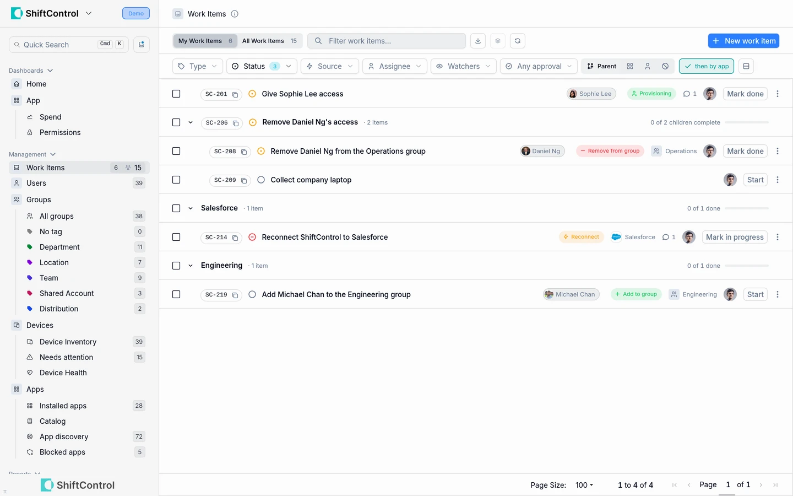This screenshot has width=793, height=496.
Task: Open more options for Add Michael Chan row
Action: coord(778,294)
